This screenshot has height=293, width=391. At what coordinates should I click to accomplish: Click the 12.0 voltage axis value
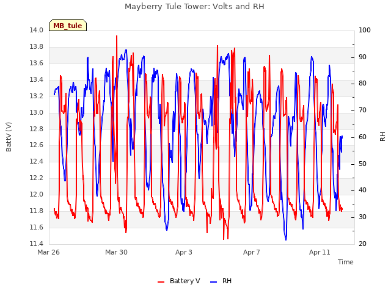(x=37, y=194)
